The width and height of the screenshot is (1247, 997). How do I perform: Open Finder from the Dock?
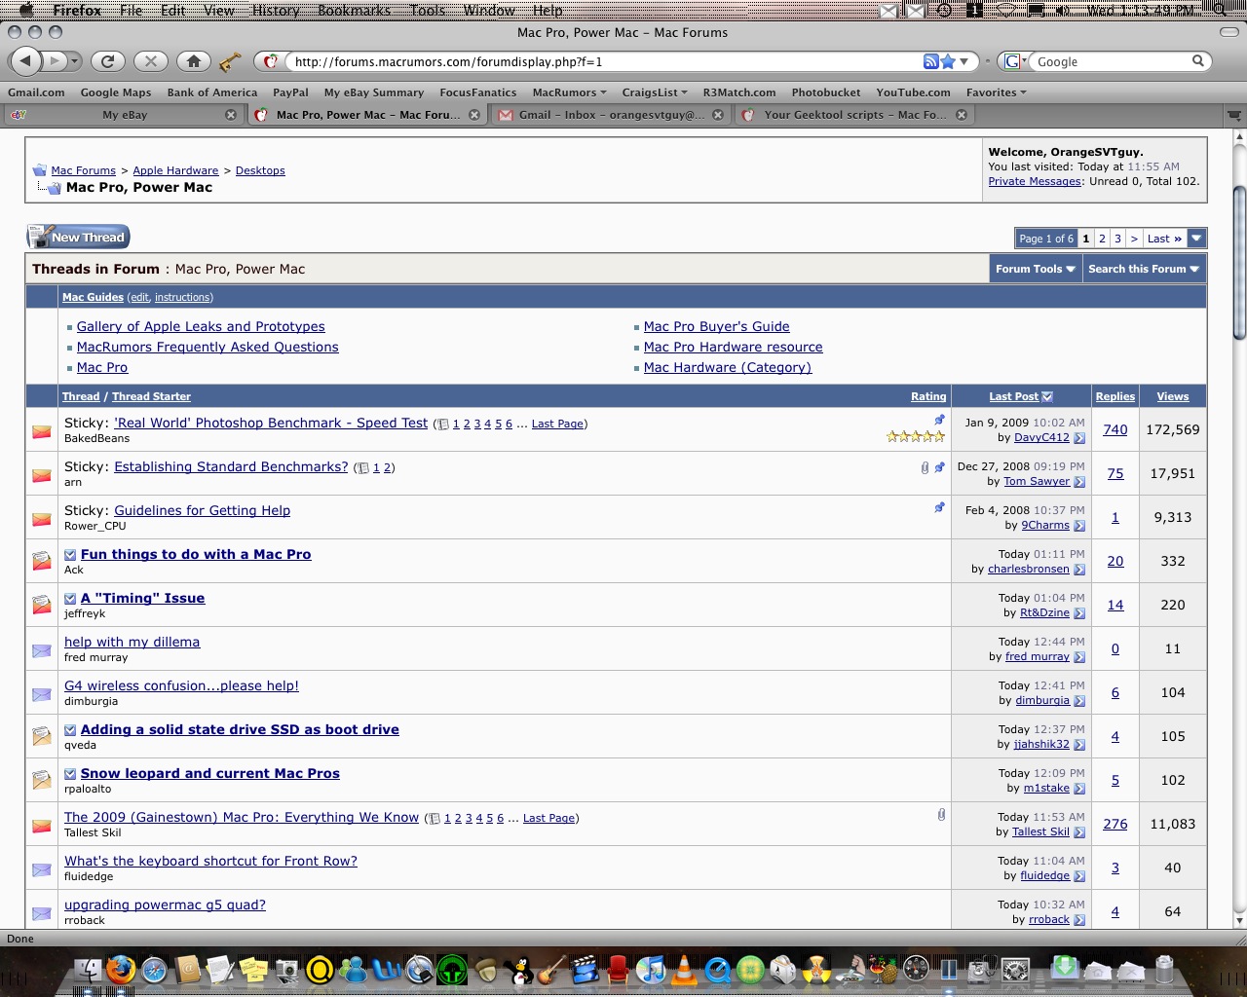(89, 969)
